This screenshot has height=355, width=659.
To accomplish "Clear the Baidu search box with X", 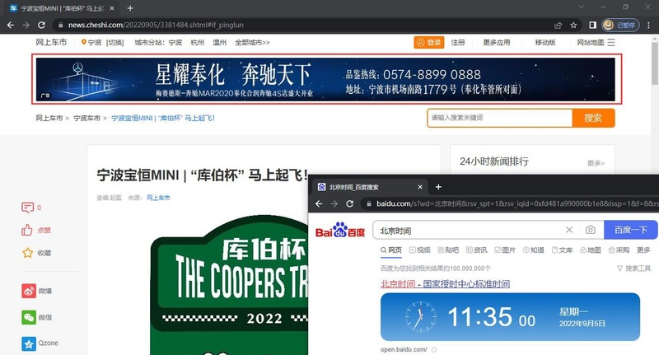I will 569,230.
